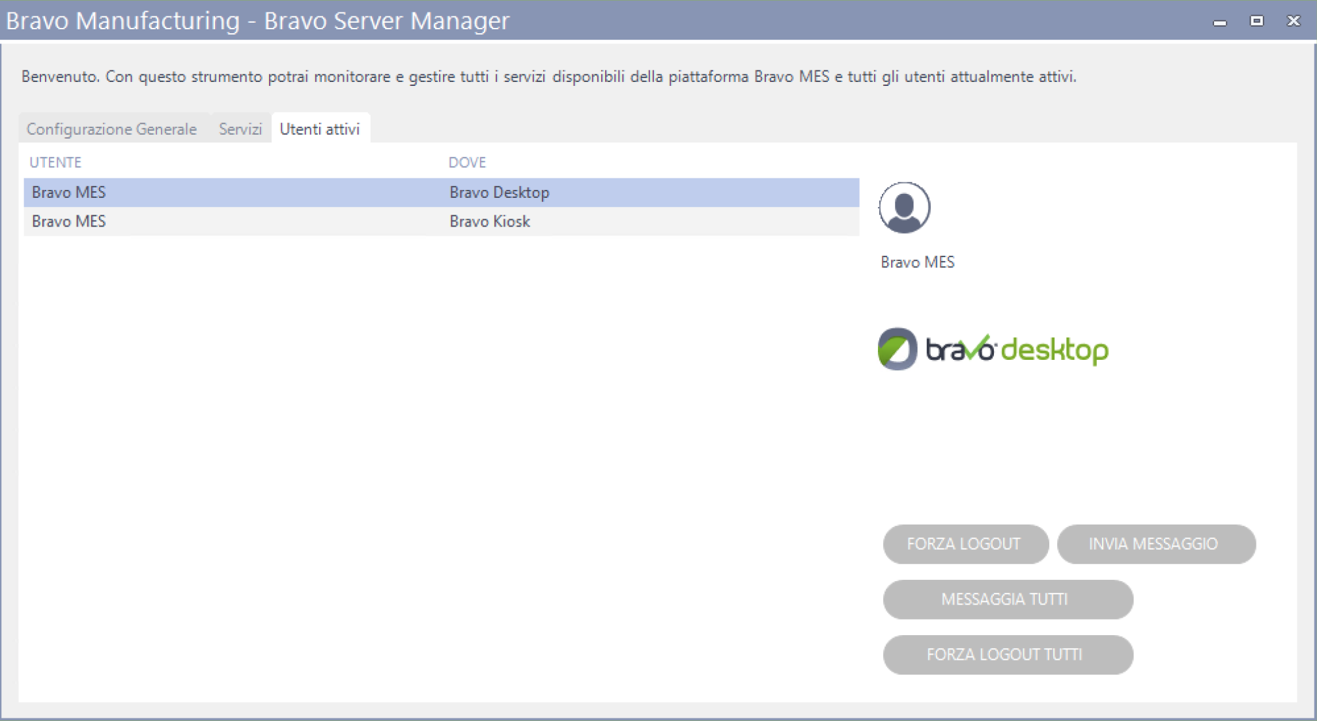The height and width of the screenshot is (721, 1317).
Task: Click the FORZA LOGOUT button
Action: tap(965, 544)
